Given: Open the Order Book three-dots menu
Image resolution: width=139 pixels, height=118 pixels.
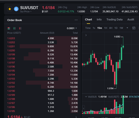Looking at the screenshot, I should 76,20.
